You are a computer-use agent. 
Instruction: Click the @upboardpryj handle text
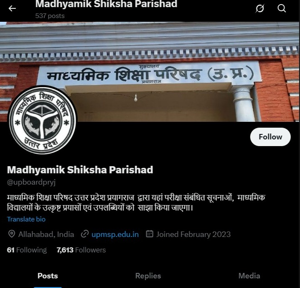click(31, 182)
